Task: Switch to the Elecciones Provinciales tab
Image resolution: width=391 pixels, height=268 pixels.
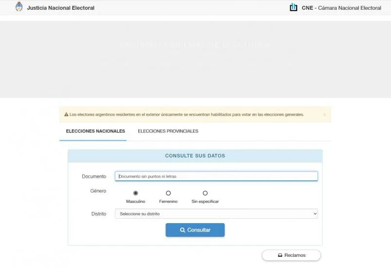Action: (x=168, y=131)
